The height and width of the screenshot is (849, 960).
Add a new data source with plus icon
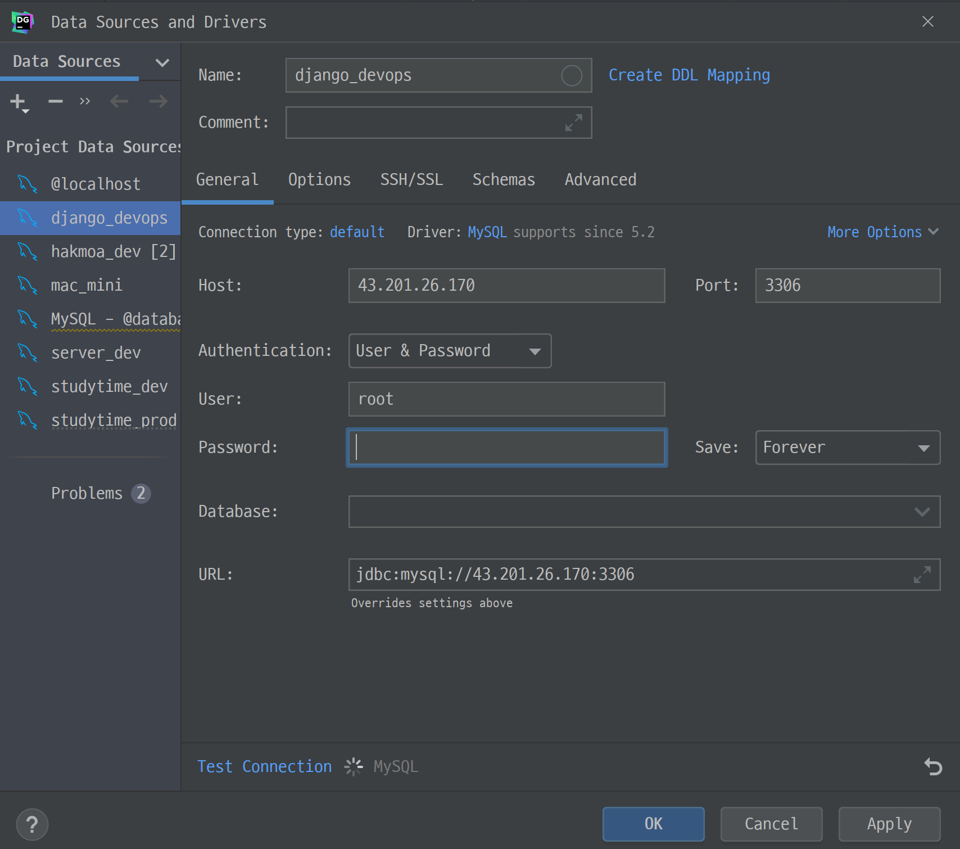[19, 102]
